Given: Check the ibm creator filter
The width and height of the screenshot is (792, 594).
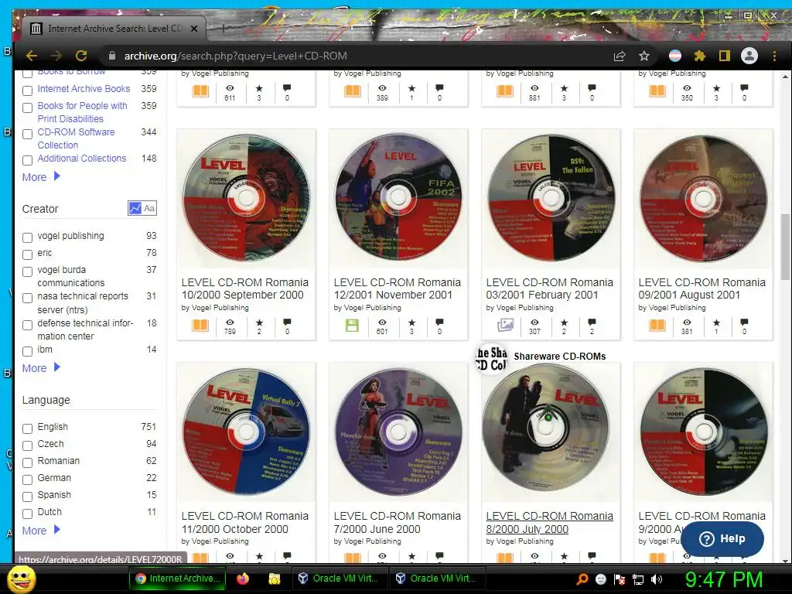Looking at the screenshot, I should pos(28,351).
